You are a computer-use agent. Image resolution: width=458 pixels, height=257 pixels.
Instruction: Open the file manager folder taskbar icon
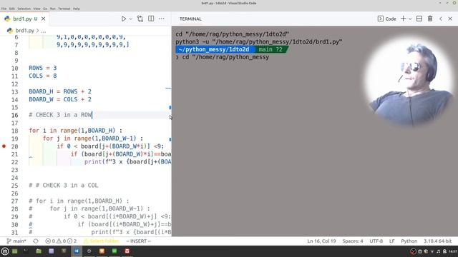tap(39, 251)
